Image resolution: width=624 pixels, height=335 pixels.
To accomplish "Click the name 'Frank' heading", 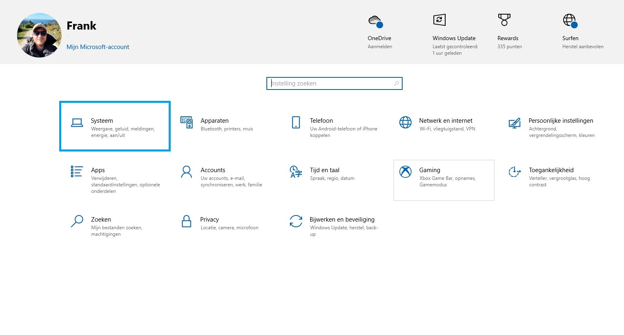I will (x=81, y=26).
